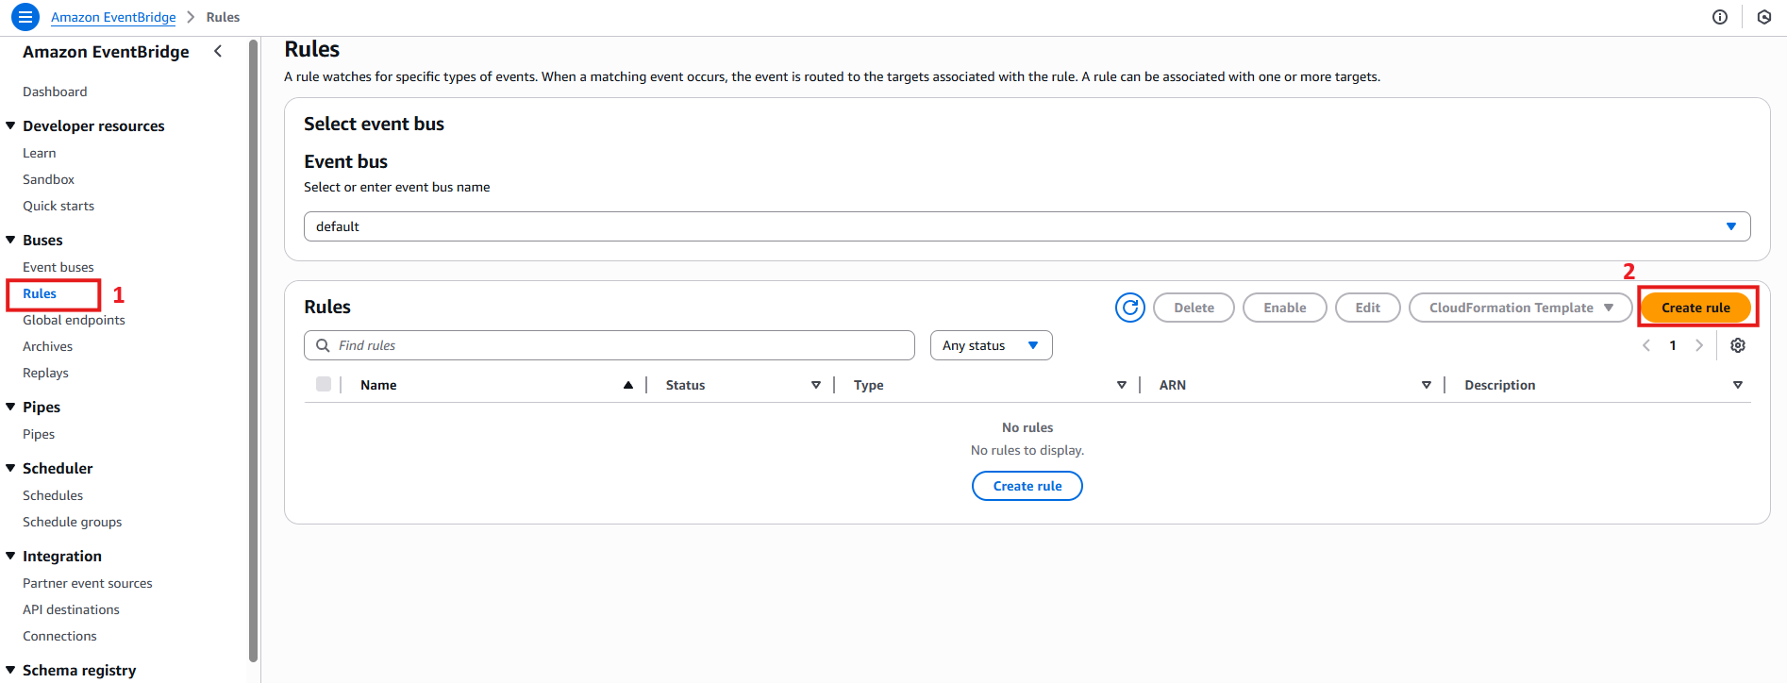Collapse the EventBridge side navigation chevron
1787x683 pixels.
(x=218, y=51)
